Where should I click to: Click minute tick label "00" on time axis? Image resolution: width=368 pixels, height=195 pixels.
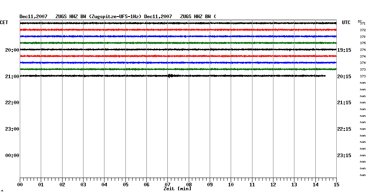pyautogui.click(x=20, y=185)
